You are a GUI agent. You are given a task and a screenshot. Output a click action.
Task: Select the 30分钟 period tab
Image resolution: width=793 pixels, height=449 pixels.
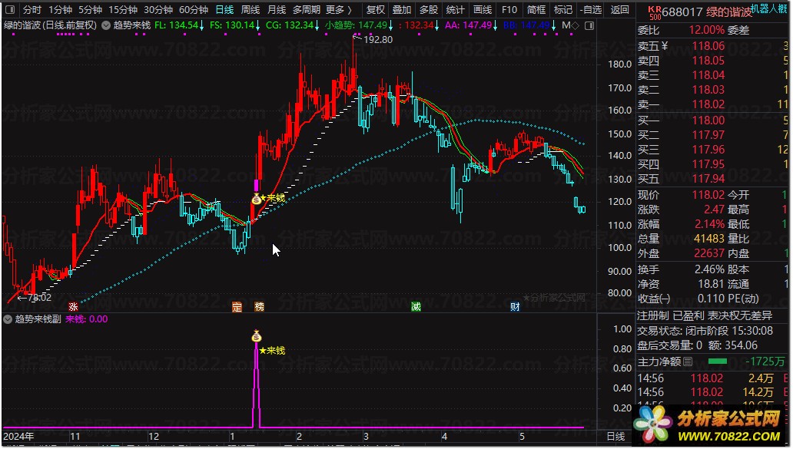tap(158, 10)
